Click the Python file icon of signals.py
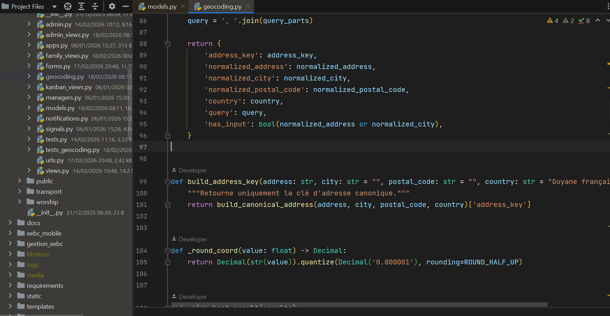This screenshot has height=316, width=610. coord(41,129)
